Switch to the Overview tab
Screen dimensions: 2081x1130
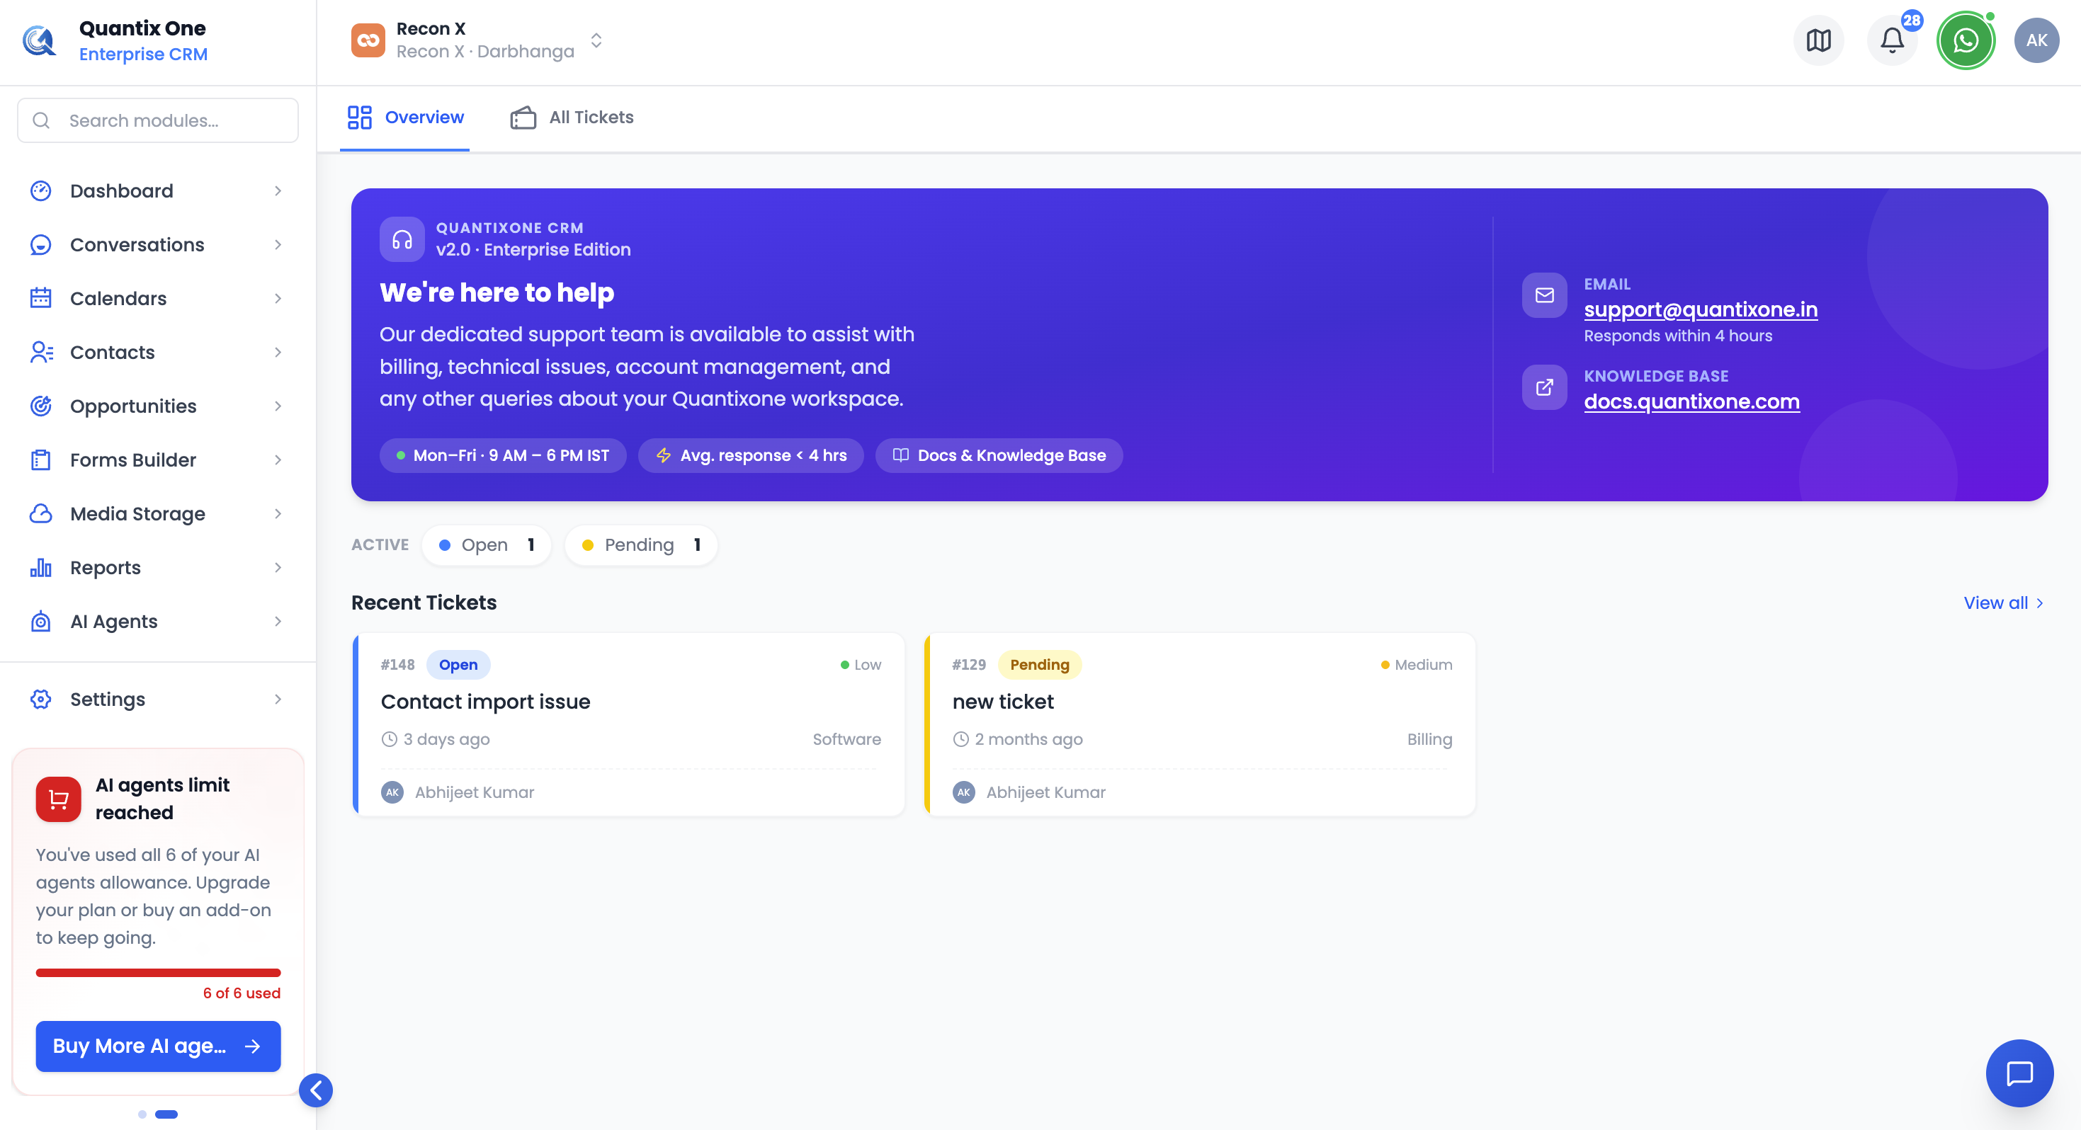click(404, 117)
